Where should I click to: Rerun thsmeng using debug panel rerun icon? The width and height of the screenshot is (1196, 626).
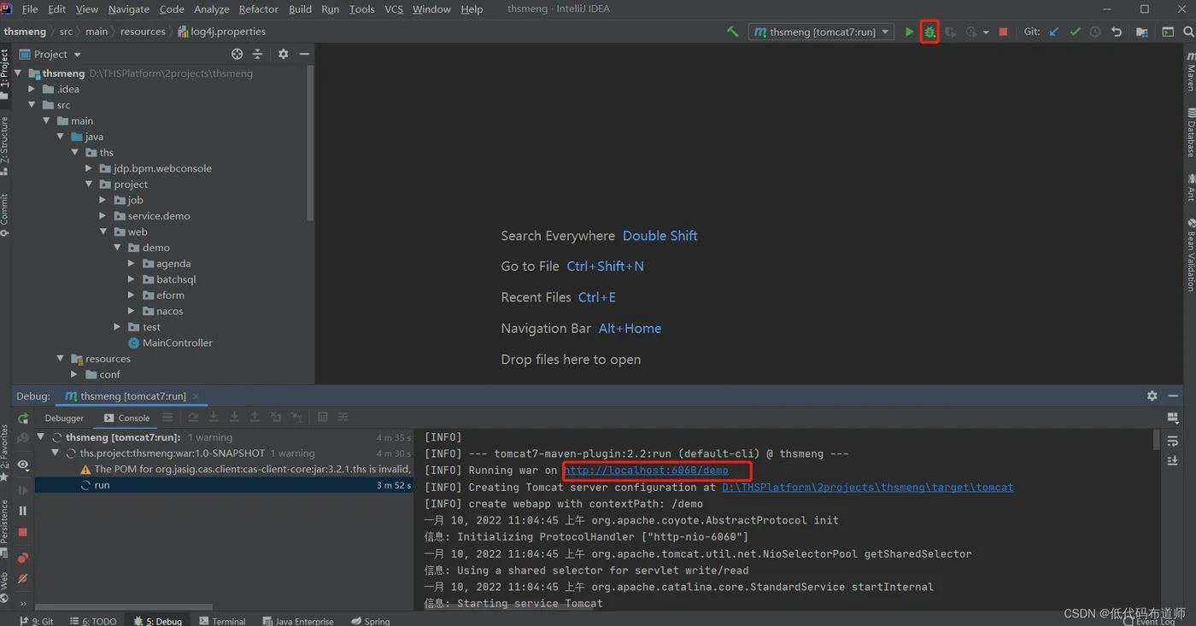point(23,418)
